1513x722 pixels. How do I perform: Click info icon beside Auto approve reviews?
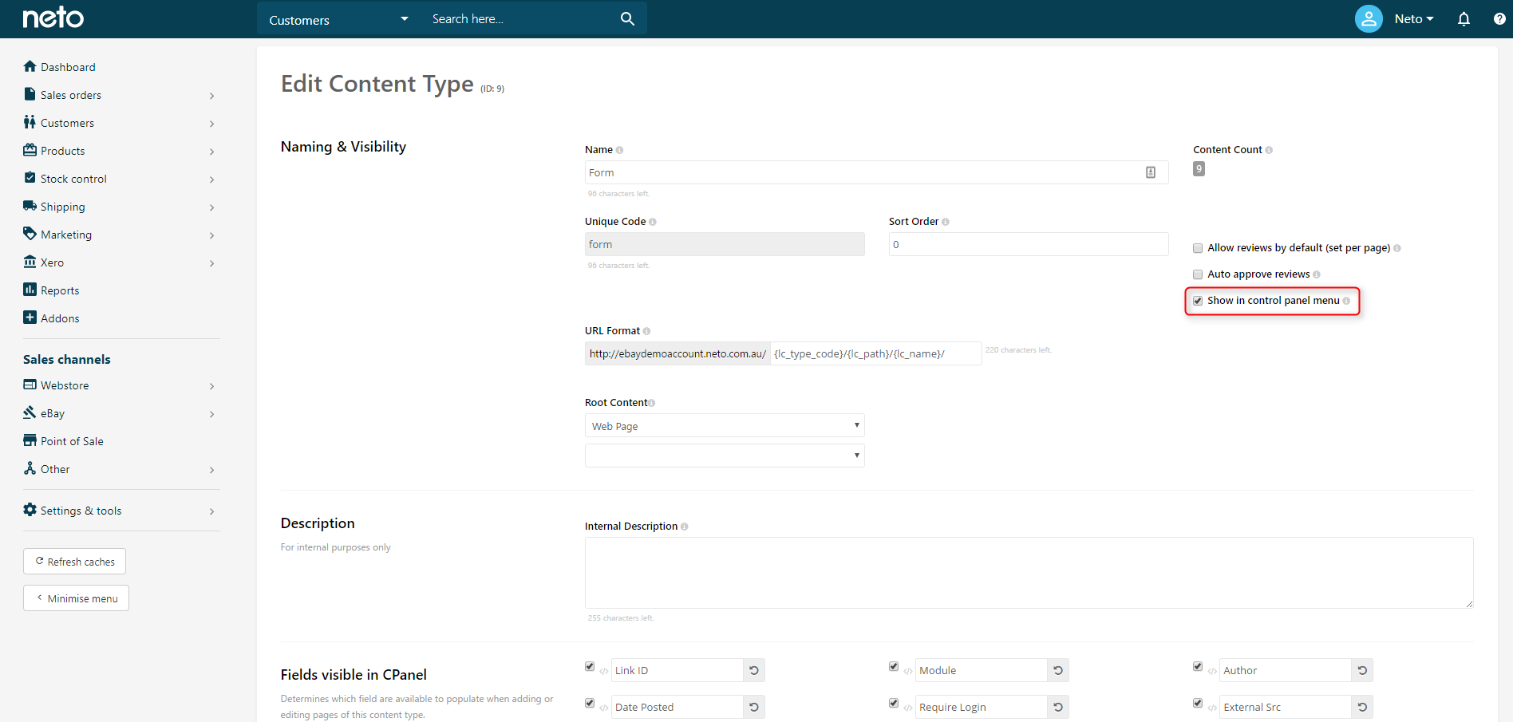tap(1317, 274)
